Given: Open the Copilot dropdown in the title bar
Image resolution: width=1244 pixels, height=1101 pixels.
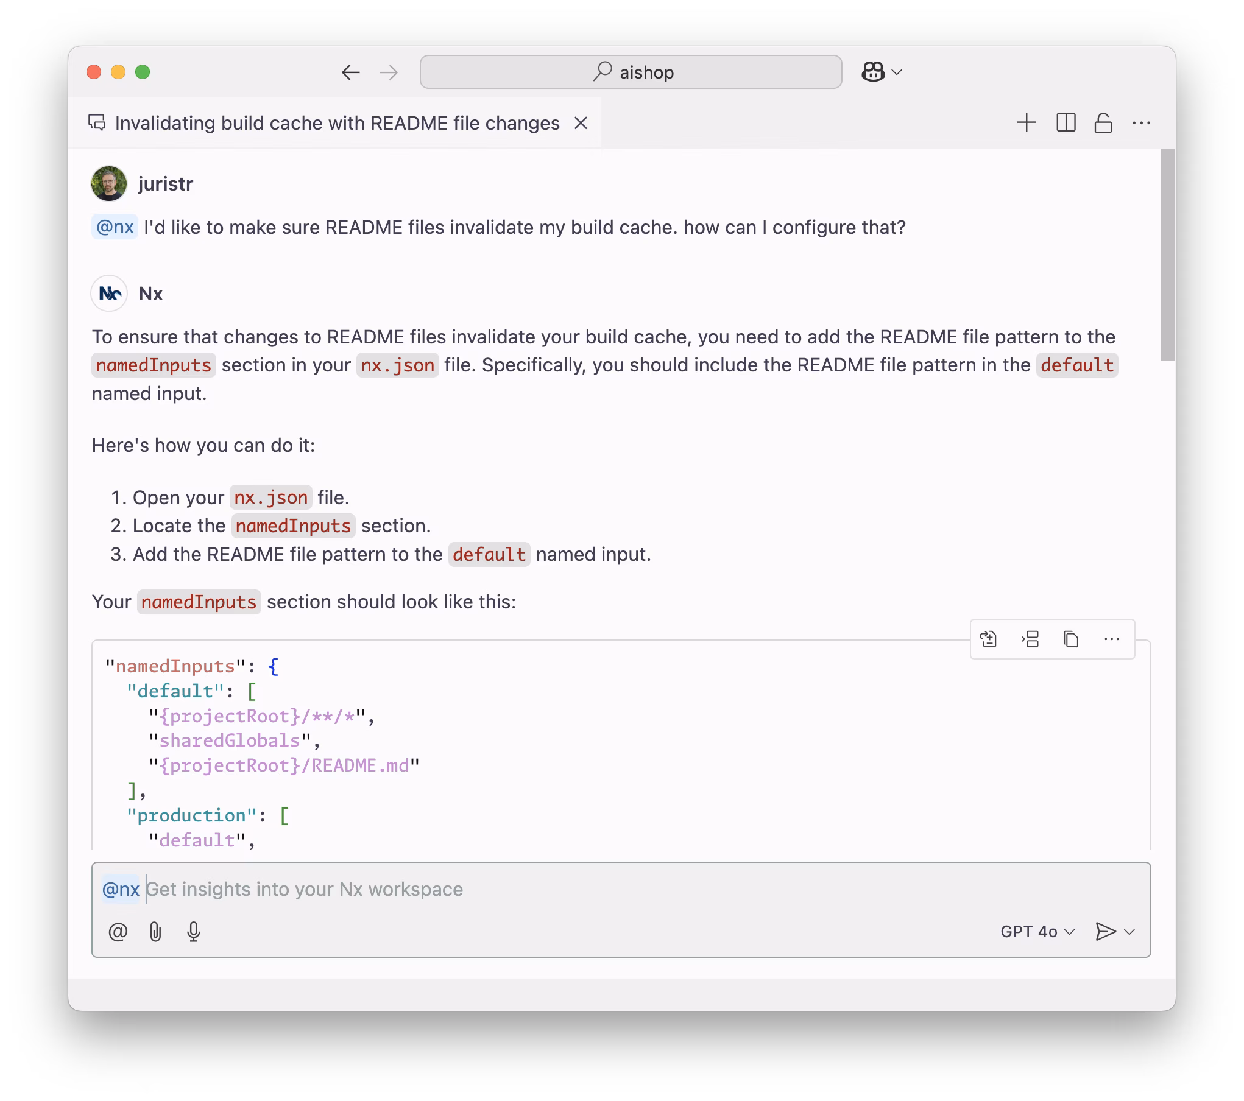Looking at the screenshot, I should pyautogui.click(x=880, y=72).
